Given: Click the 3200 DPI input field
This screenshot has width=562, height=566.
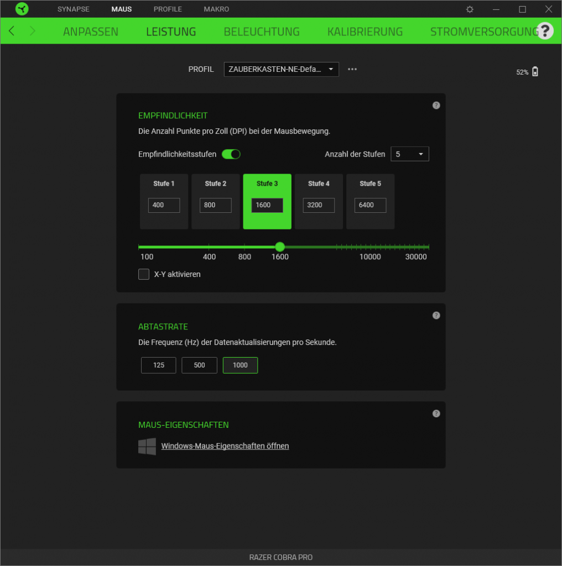Looking at the screenshot, I should [319, 205].
